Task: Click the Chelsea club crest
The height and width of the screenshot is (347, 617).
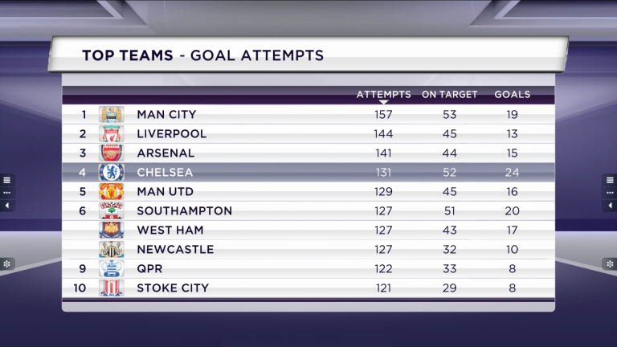Action: click(112, 173)
